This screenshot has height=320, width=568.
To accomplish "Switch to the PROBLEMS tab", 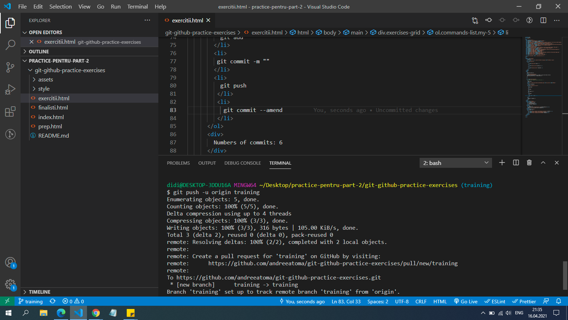I will [x=178, y=163].
